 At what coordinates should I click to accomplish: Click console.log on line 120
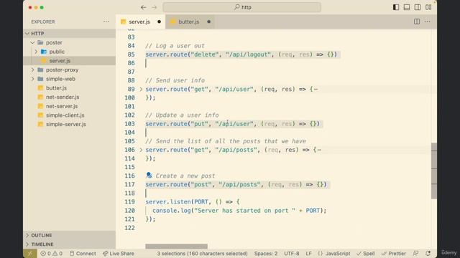(x=172, y=211)
